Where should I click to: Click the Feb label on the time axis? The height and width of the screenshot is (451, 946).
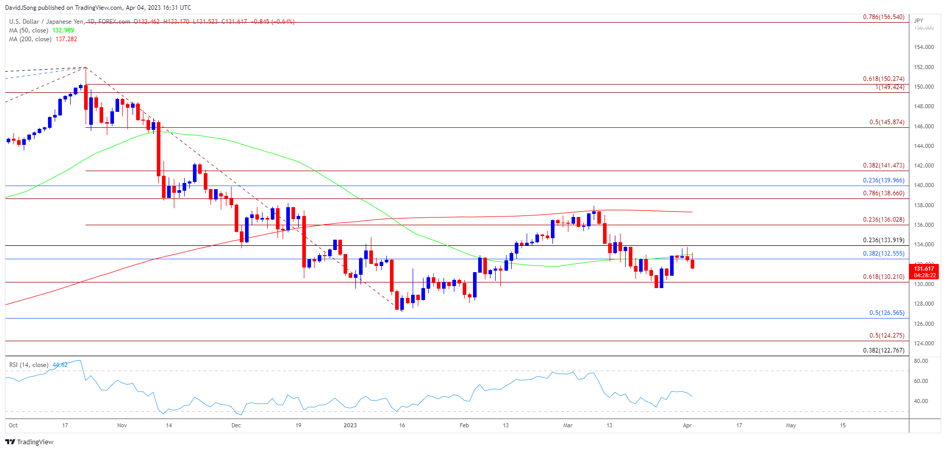tap(464, 425)
